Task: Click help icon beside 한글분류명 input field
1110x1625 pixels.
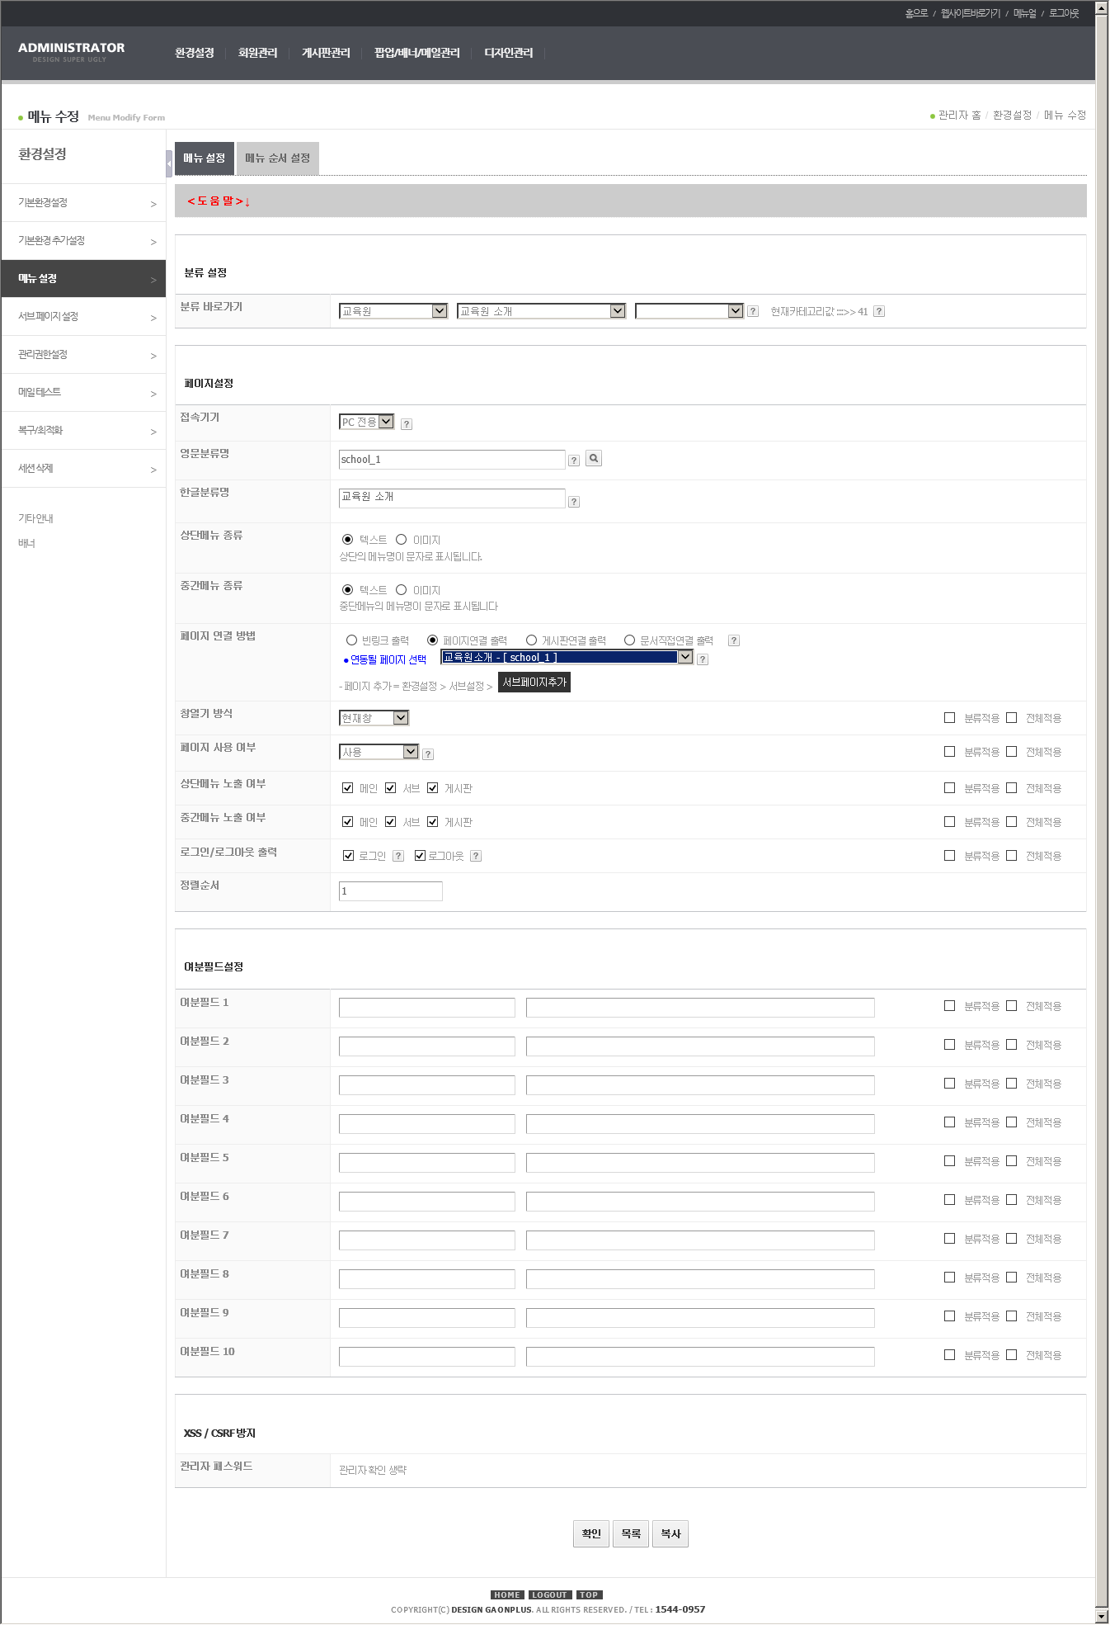Action: tap(574, 502)
